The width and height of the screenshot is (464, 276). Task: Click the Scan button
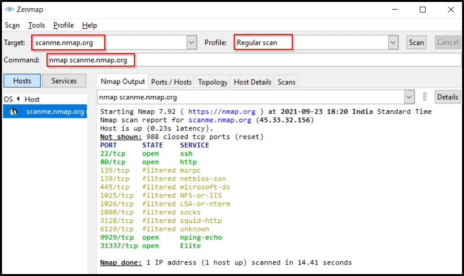[x=416, y=43]
